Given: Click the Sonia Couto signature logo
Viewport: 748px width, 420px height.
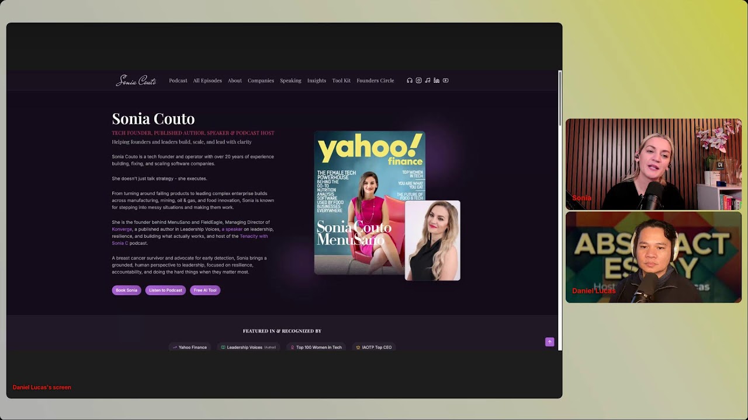Looking at the screenshot, I should 136,80.
